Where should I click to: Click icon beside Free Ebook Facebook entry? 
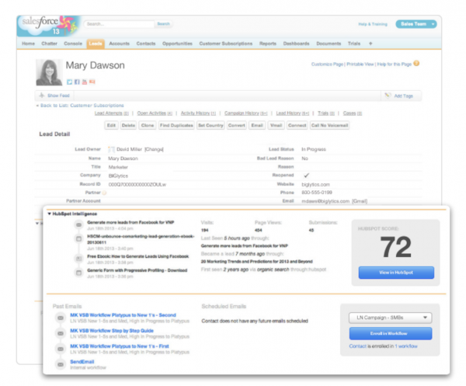coord(78,259)
